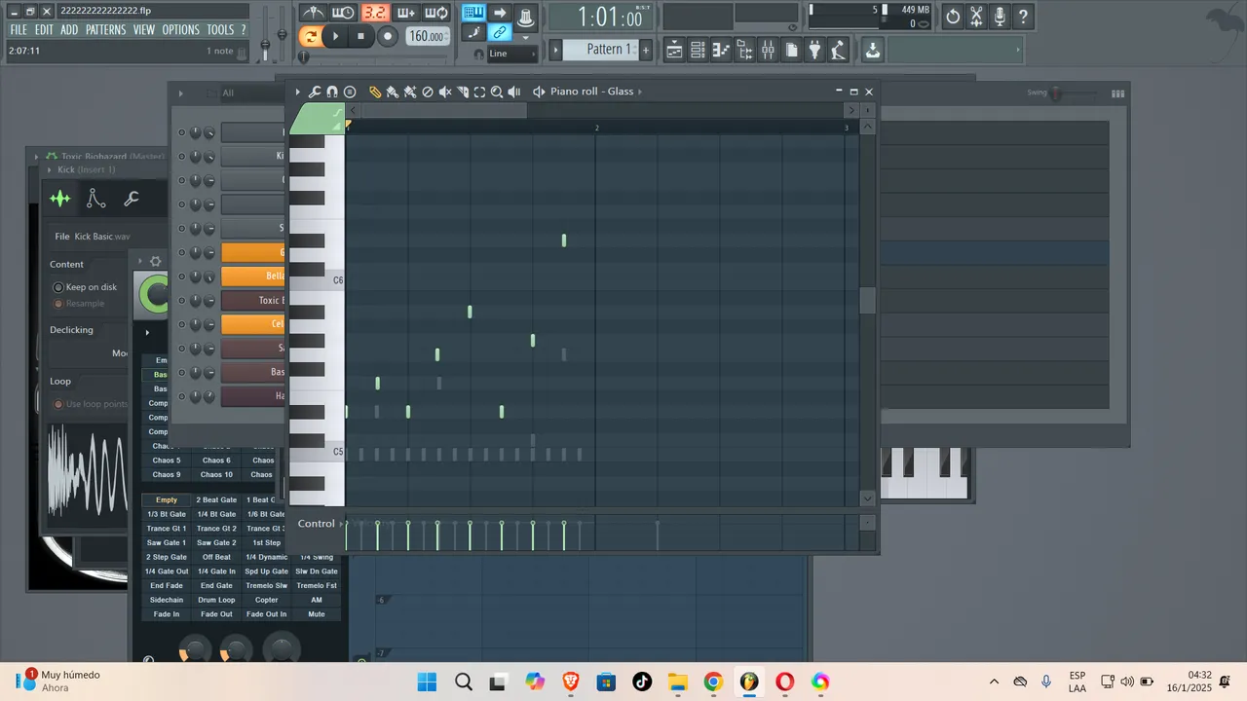Image resolution: width=1247 pixels, height=701 pixels.
Task: Select the Delete tool in piano roll
Action: point(427,92)
